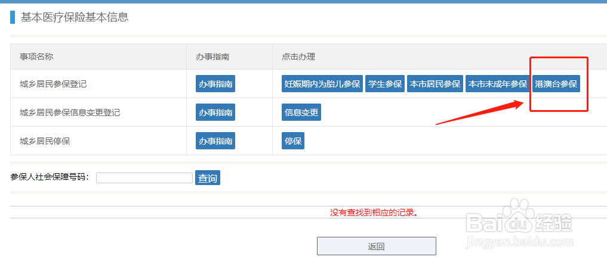Click the 查询 search button

pyautogui.click(x=208, y=178)
